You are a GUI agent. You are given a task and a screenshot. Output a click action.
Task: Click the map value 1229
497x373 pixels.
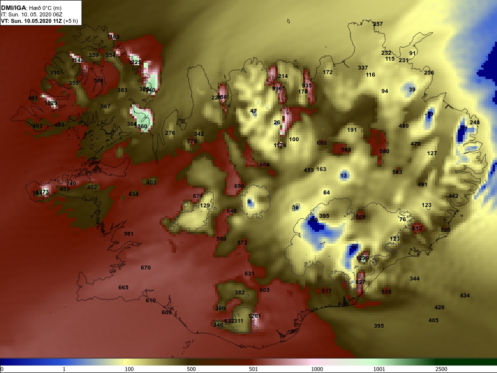[x=51, y=103]
